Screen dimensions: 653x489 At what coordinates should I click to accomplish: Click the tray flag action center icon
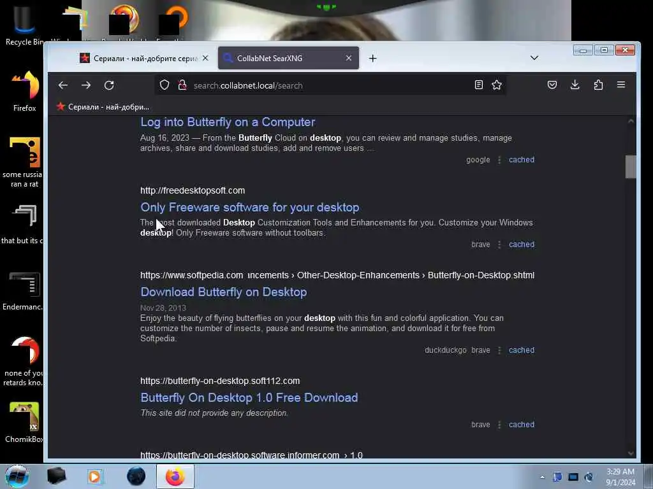(x=557, y=477)
